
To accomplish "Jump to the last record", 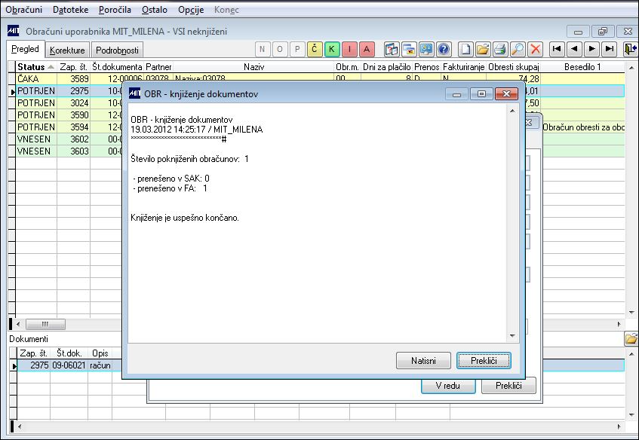I will click(610, 49).
